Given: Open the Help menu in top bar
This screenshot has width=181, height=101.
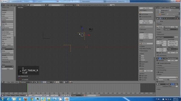Looking at the screenshot, I should pyautogui.click(x=25, y=5).
